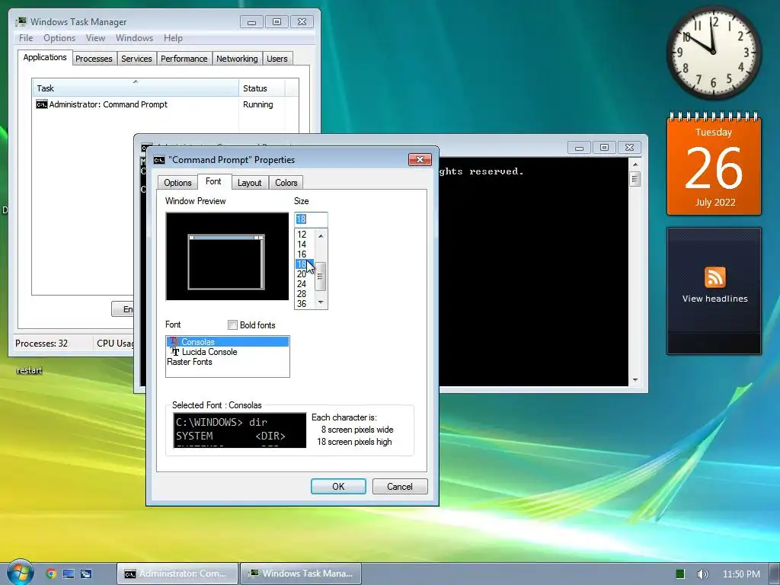The height and width of the screenshot is (585, 780).
Task: Click Switch between windows quick launch icon
Action: pos(86,574)
